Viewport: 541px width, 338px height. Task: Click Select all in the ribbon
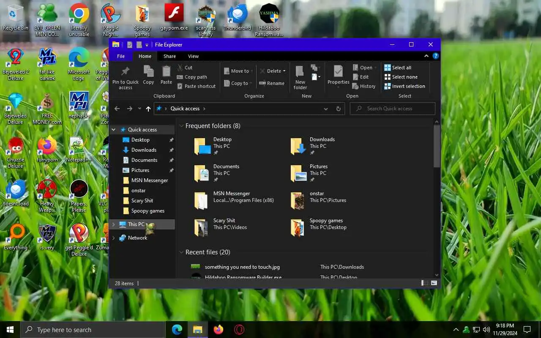click(x=398, y=68)
